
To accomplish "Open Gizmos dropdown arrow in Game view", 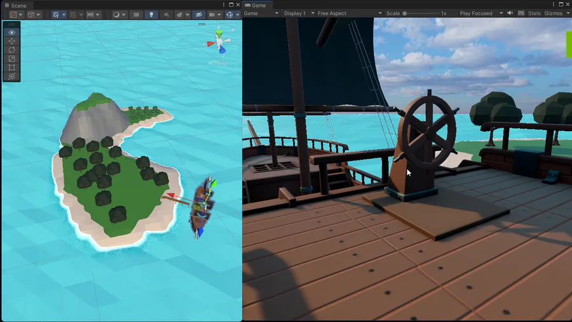I will 568,13.
